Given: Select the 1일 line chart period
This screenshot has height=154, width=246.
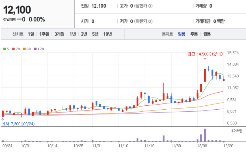Looking at the screenshot, I should 31,34.
